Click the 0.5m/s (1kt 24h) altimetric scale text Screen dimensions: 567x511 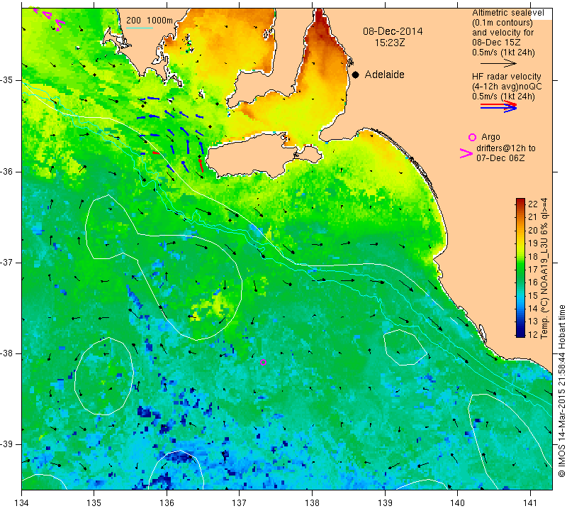tap(503, 53)
